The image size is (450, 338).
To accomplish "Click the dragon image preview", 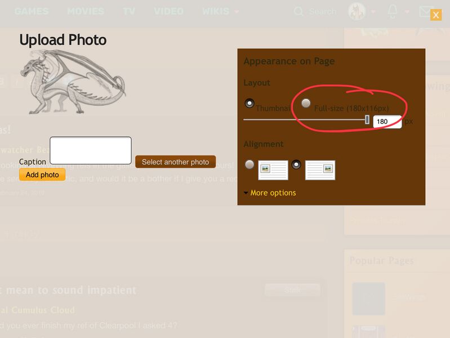I will [73, 82].
